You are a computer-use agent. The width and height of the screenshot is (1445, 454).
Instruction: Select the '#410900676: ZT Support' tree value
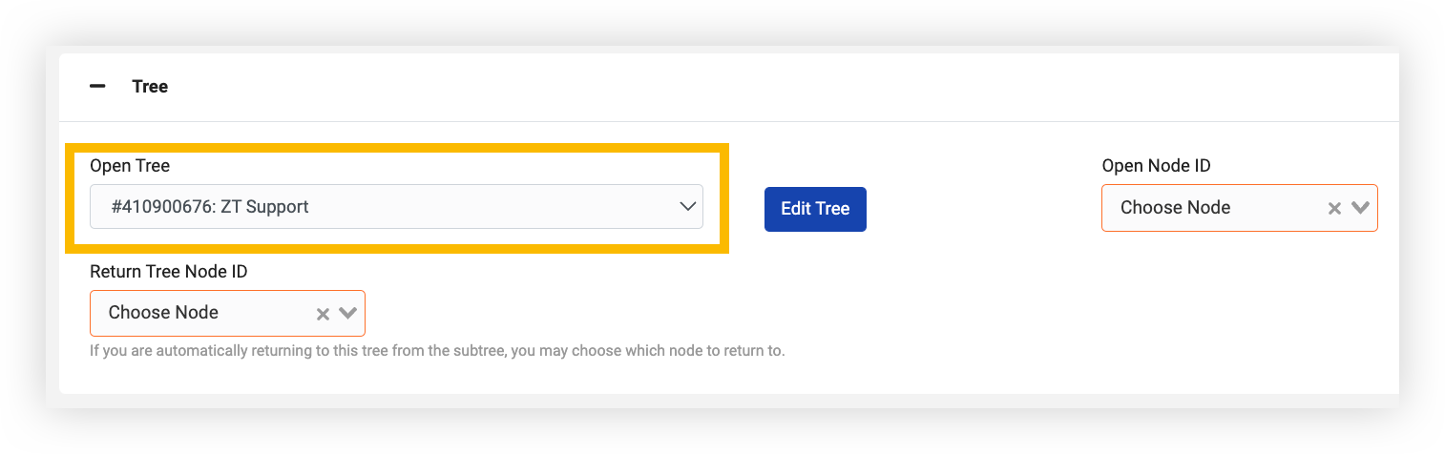tap(210, 206)
